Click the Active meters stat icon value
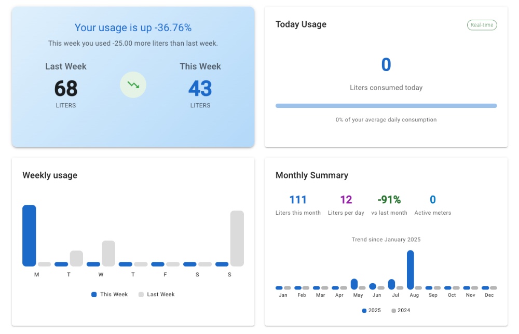 click(433, 199)
